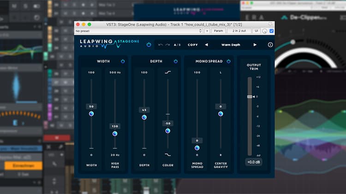Click the Center Gravity slider handle
Screen dimensions: 346x194
pyautogui.click(x=221, y=114)
